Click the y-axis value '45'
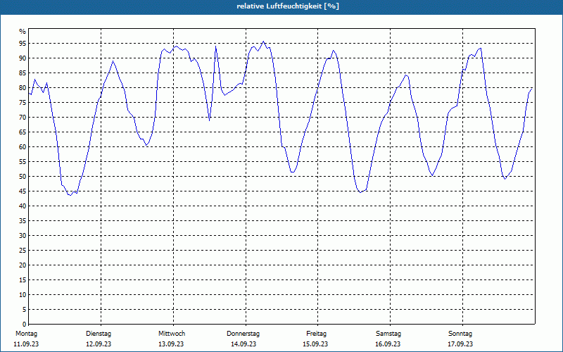 [23, 191]
